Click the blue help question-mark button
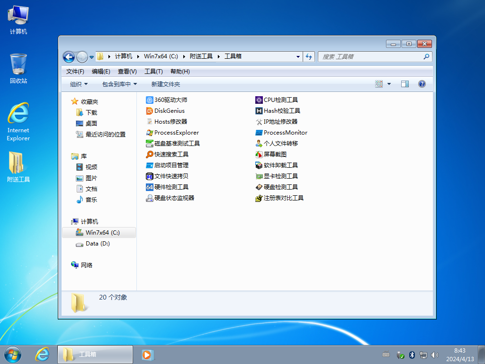Screen dimensions: 485x364 click(x=422, y=84)
